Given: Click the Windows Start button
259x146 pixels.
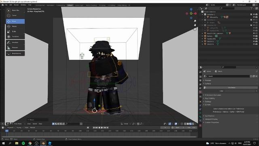Looking at the screenshot, I should (x=3, y=143).
